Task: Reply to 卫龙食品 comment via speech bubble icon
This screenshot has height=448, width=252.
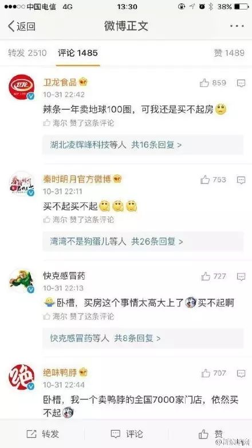Action: click(241, 83)
